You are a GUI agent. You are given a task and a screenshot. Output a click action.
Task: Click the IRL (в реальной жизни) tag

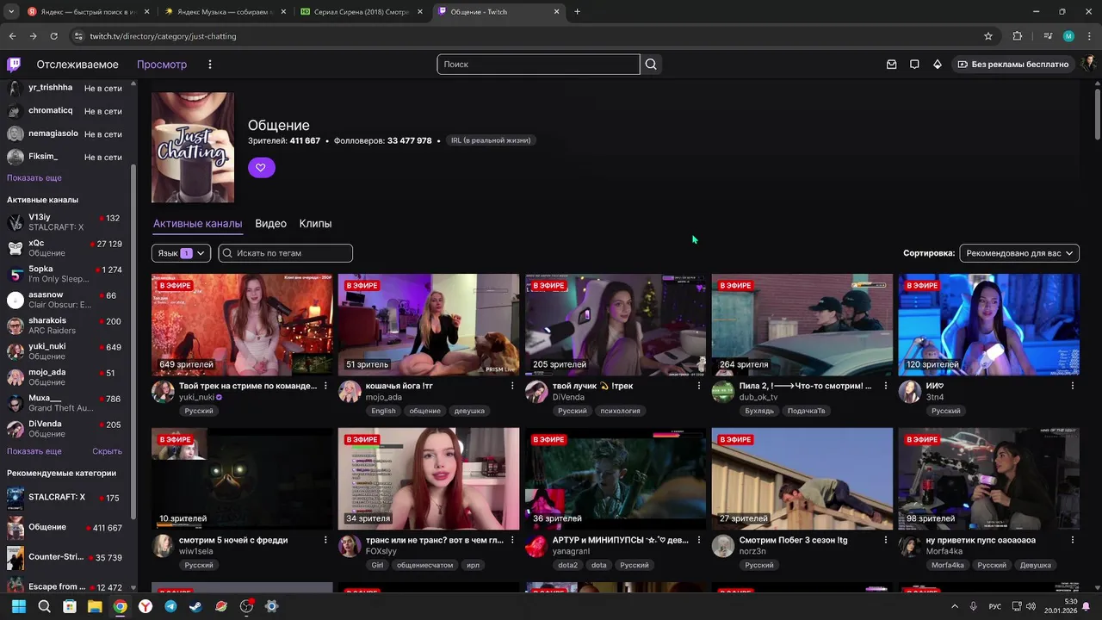click(491, 140)
